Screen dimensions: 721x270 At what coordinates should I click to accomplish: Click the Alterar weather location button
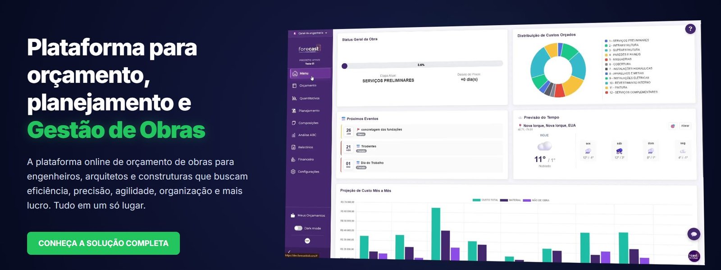[685, 126]
